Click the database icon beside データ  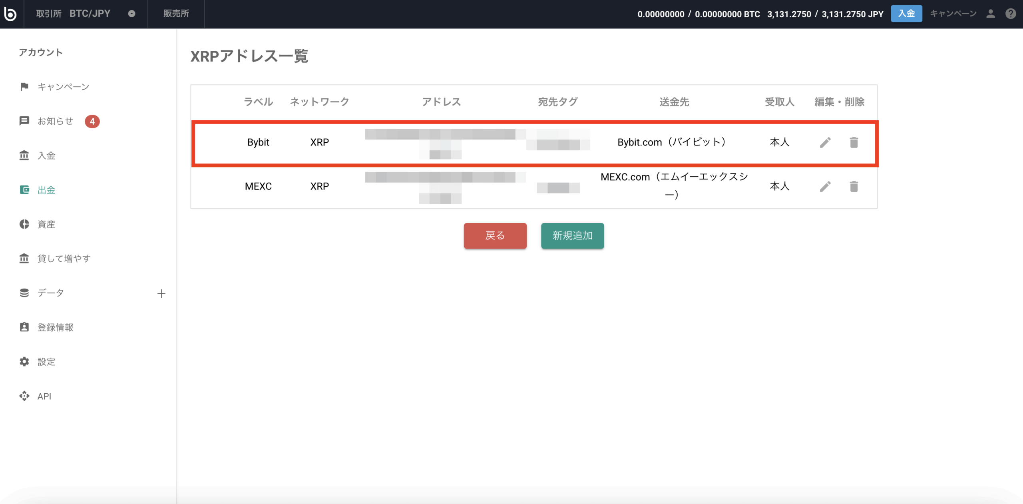click(24, 293)
